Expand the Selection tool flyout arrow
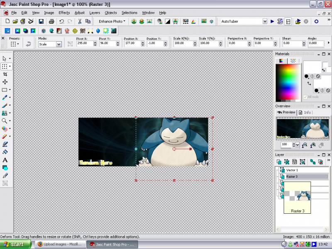This screenshot has height=249, width=332. click(x=10, y=90)
